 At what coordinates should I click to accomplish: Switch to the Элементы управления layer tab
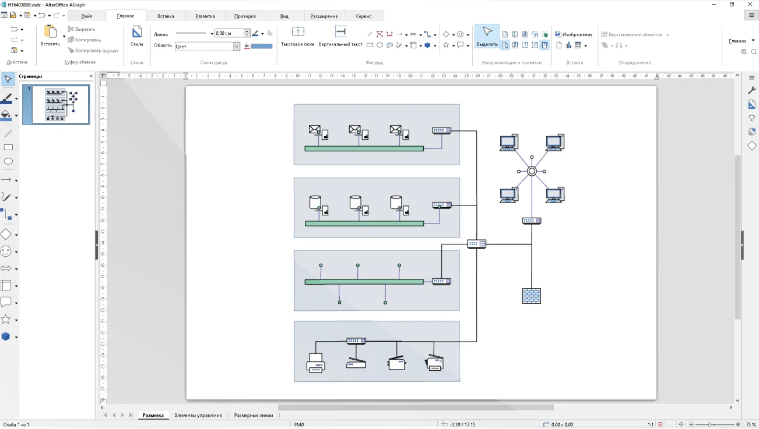[x=198, y=416]
